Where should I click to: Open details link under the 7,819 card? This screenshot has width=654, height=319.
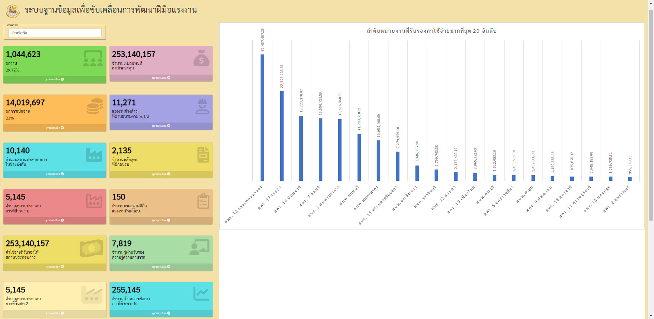[x=161, y=267]
